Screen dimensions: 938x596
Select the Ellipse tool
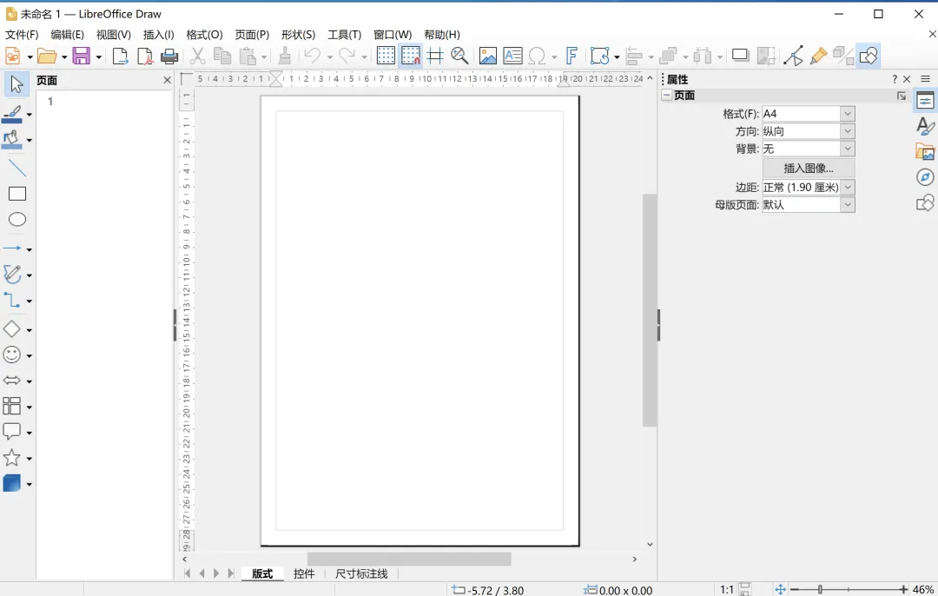point(17,220)
